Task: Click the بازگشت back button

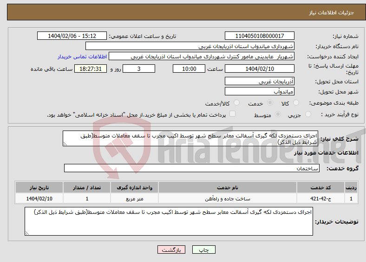Action: (171, 250)
